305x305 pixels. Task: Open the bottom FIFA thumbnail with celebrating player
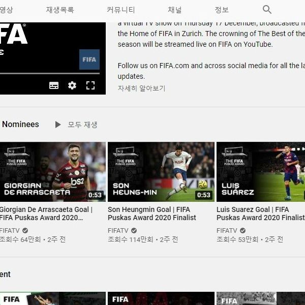click(53, 298)
